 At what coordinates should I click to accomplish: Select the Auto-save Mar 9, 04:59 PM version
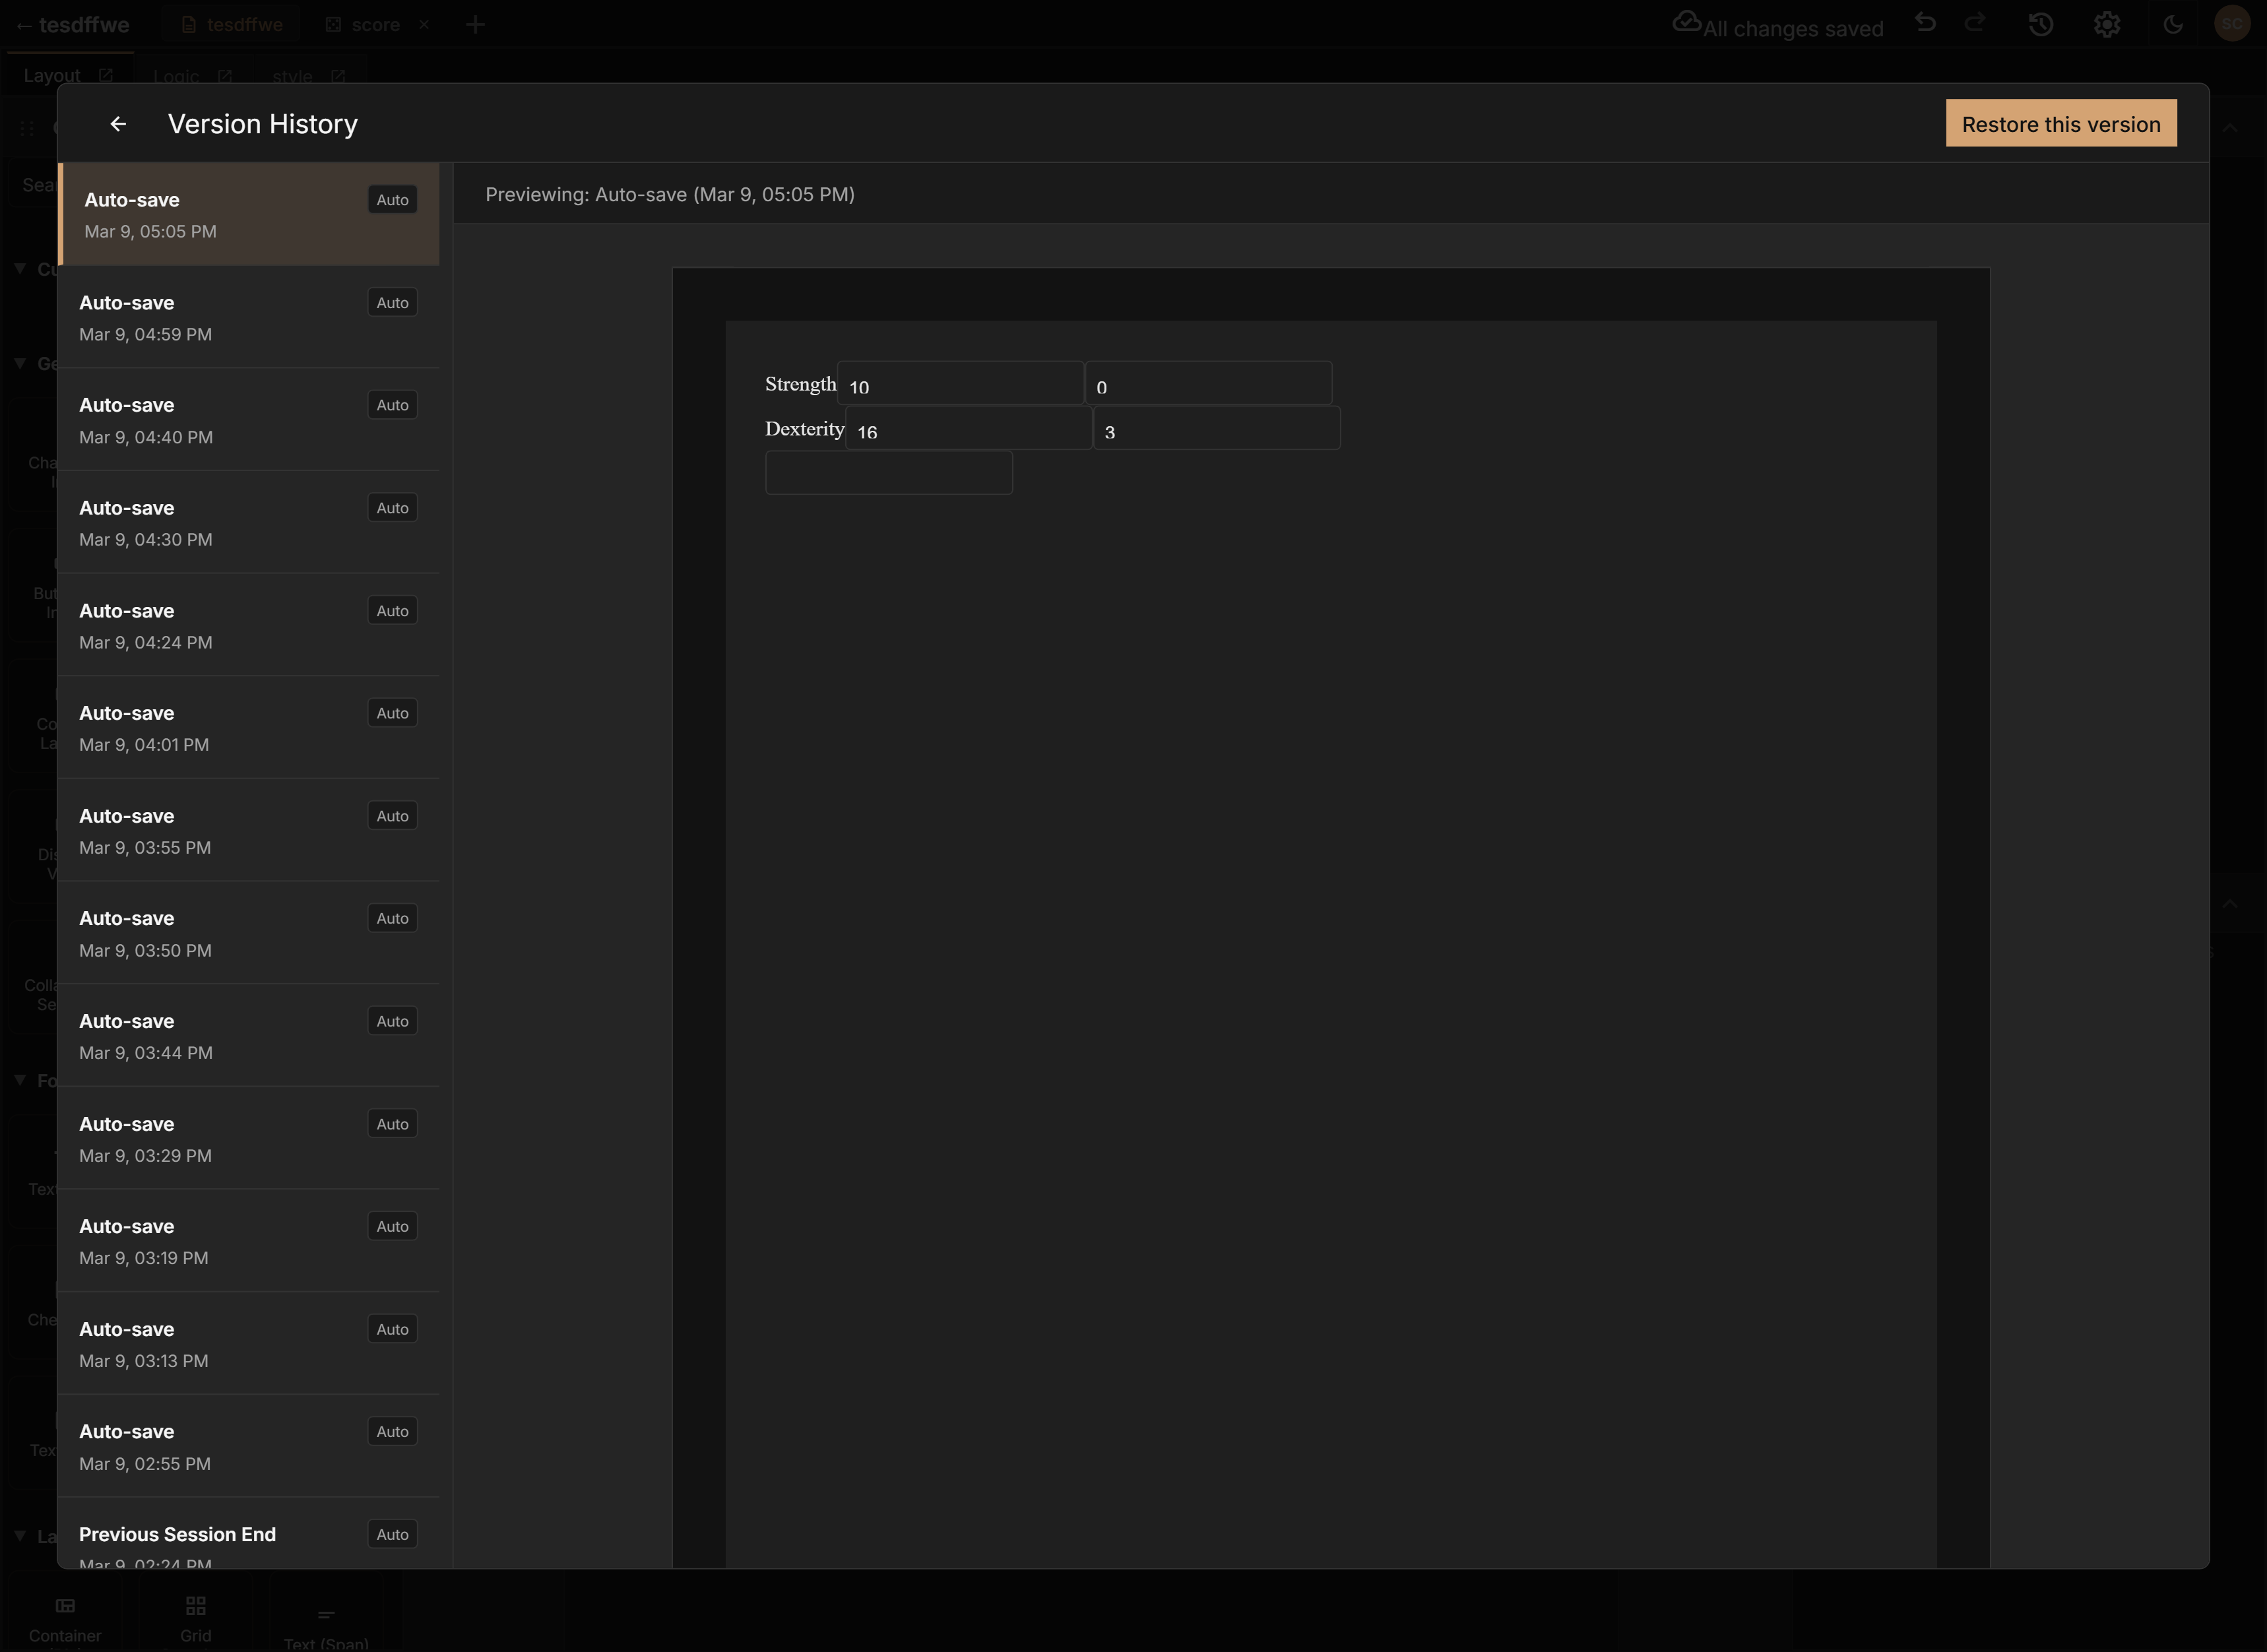(249, 317)
